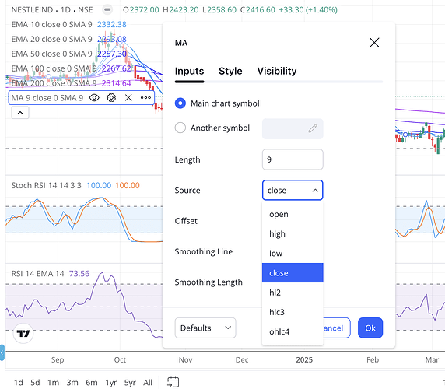Toggle visibility of MA 9 indicator
445x389 pixels.
(94, 98)
